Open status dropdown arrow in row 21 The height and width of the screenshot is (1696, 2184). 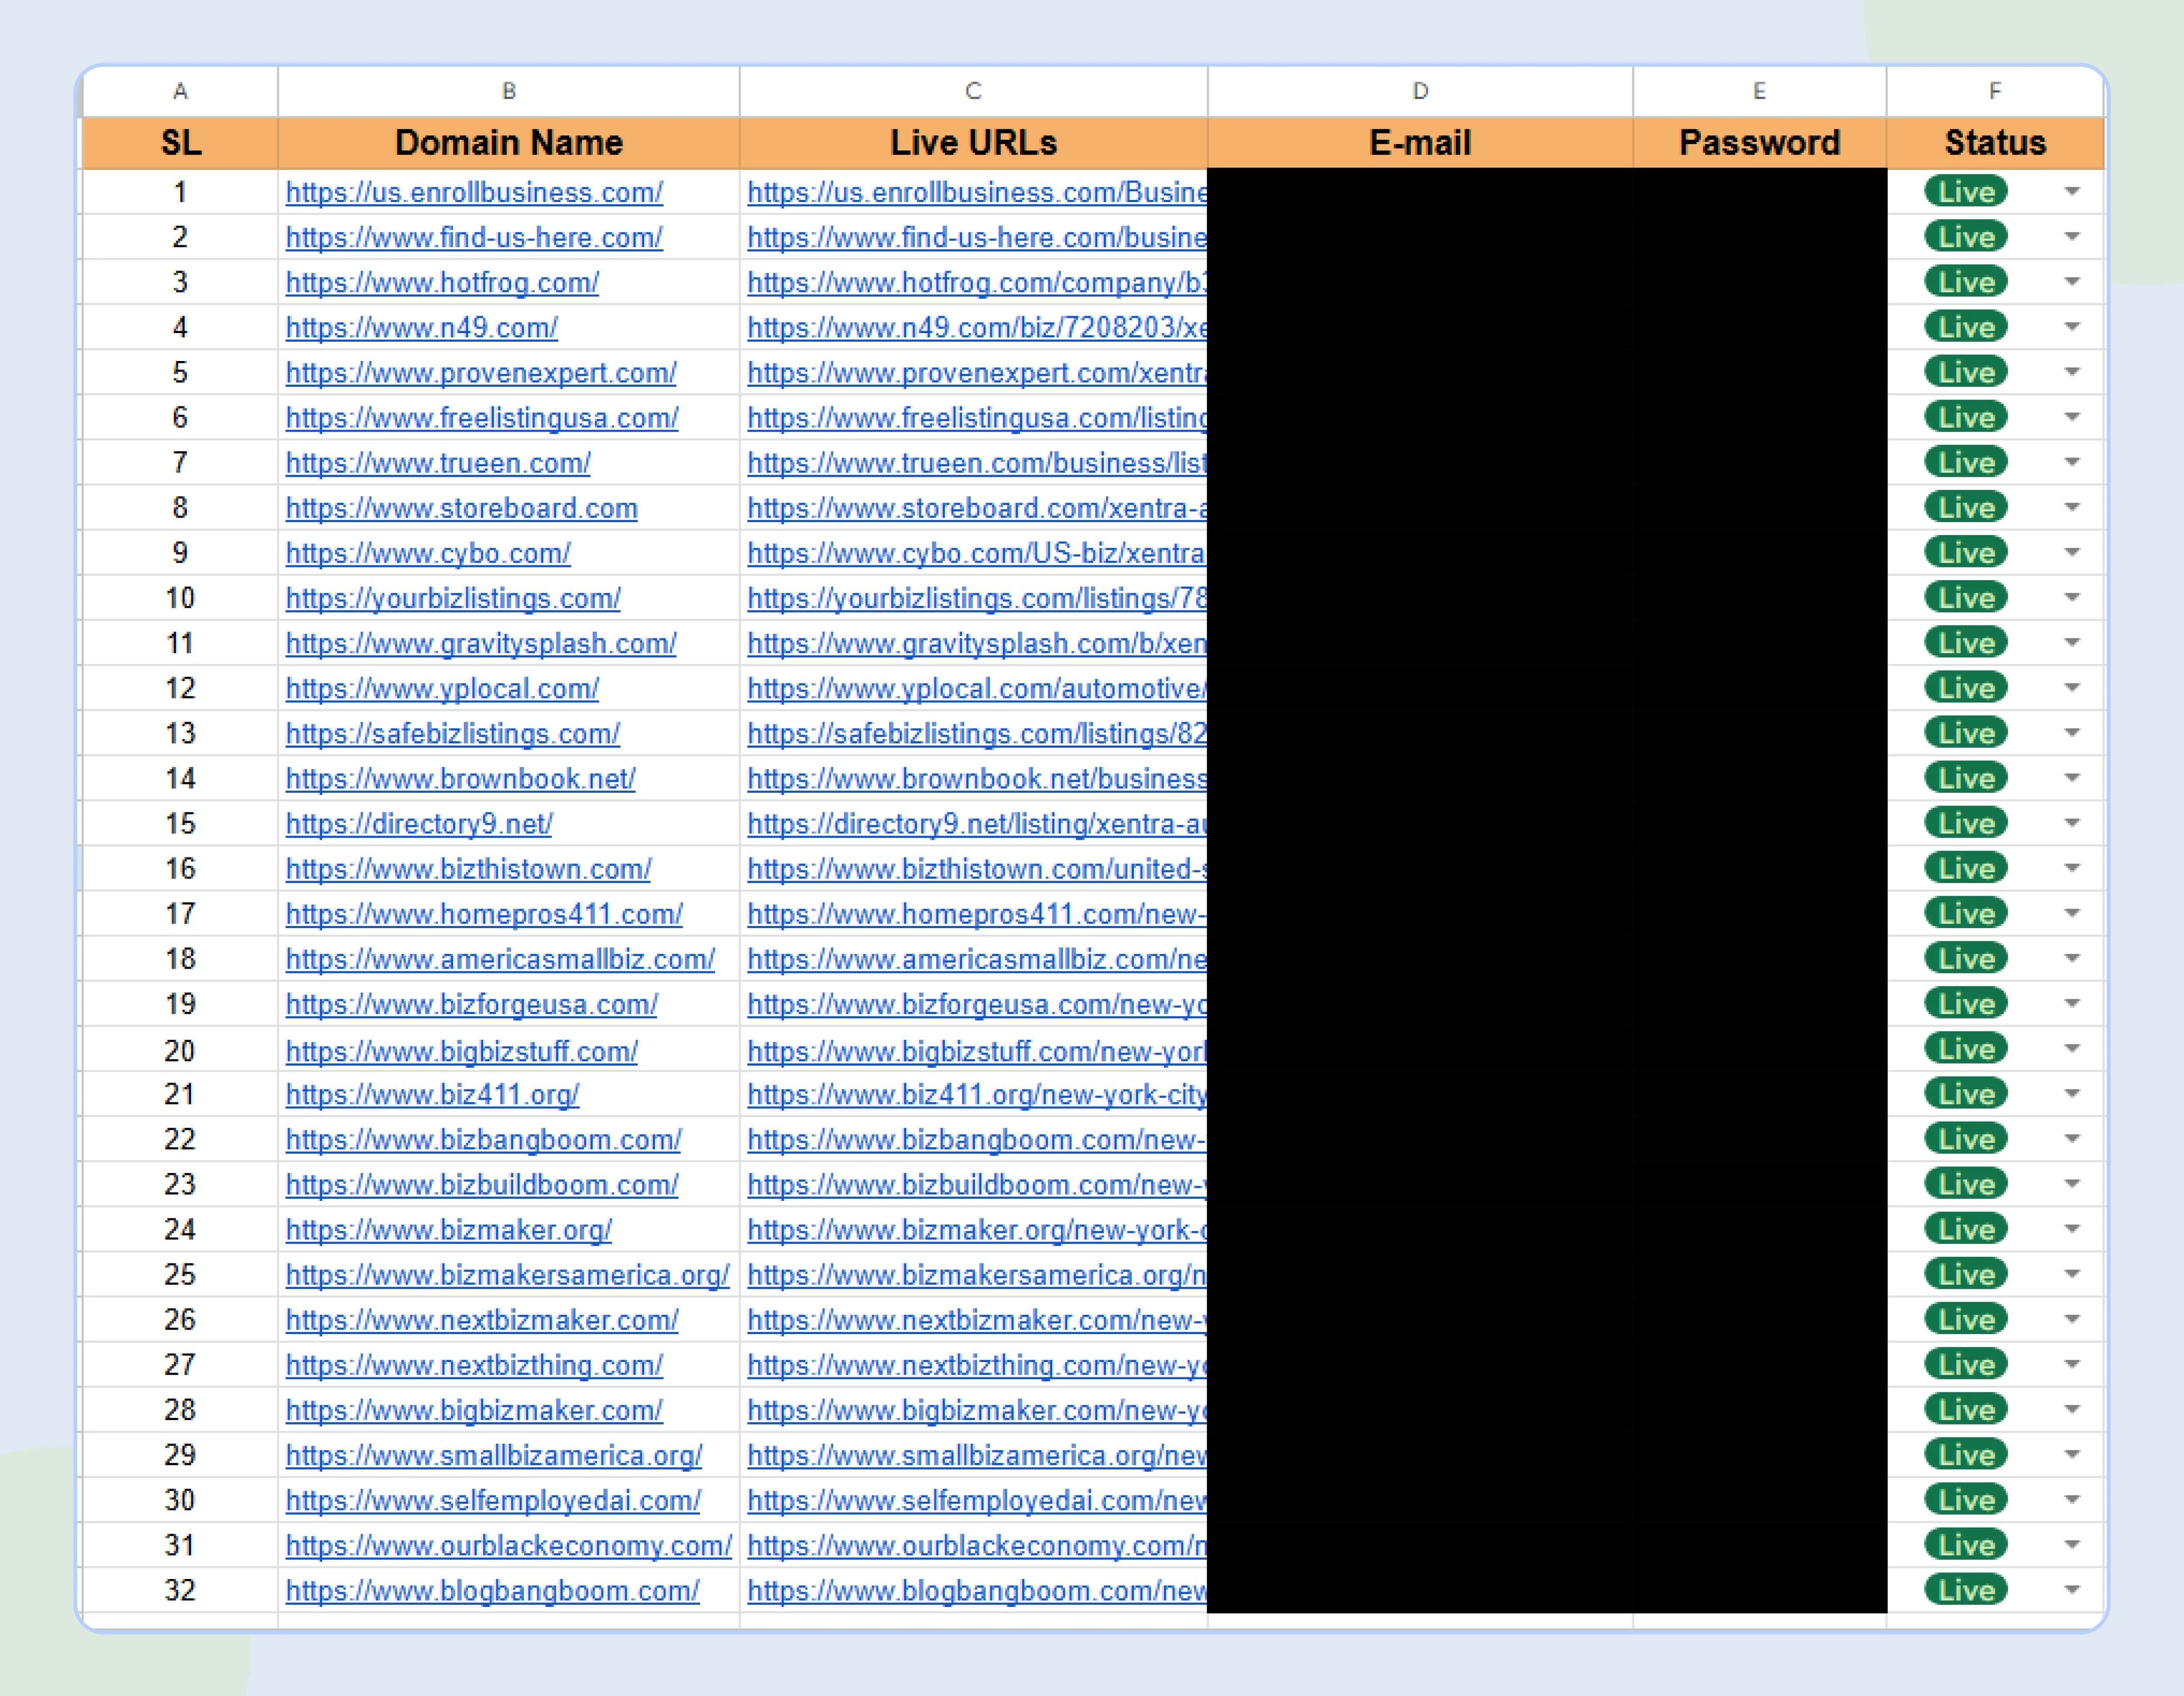pyautogui.click(x=2072, y=1094)
